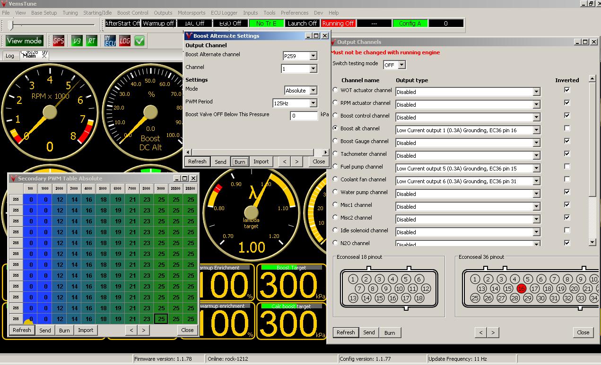Open the Boost Control menu
This screenshot has height=365, width=601.
coord(133,13)
